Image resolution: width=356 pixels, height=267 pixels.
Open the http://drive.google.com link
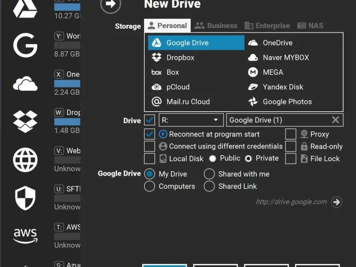pyautogui.click(x=291, y=202)
